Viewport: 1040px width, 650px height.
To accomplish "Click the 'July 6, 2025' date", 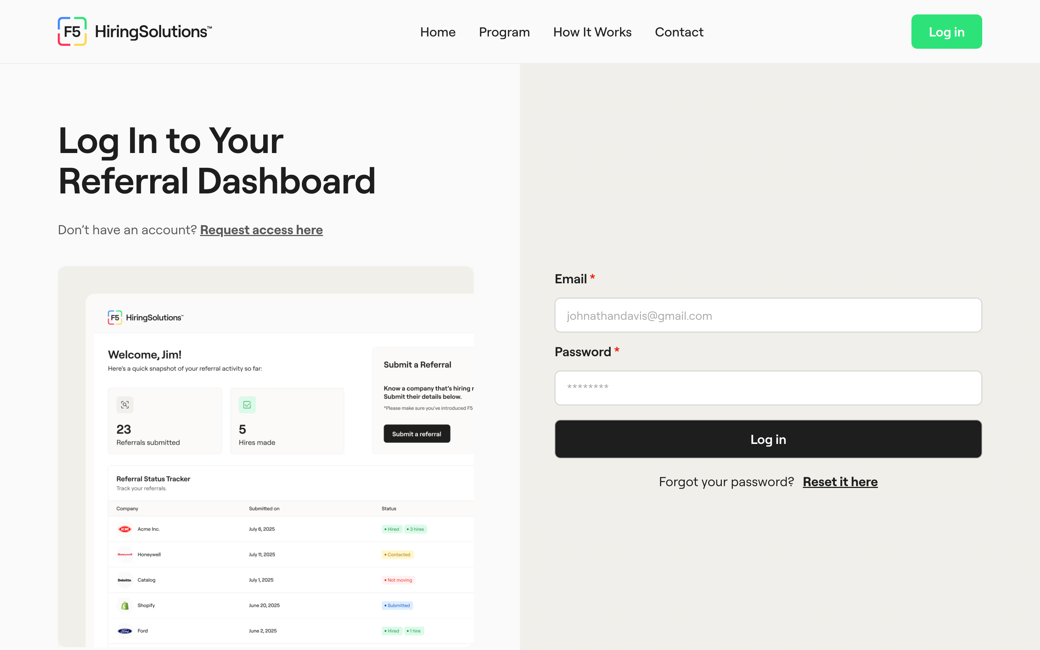I will pos(262,529).
